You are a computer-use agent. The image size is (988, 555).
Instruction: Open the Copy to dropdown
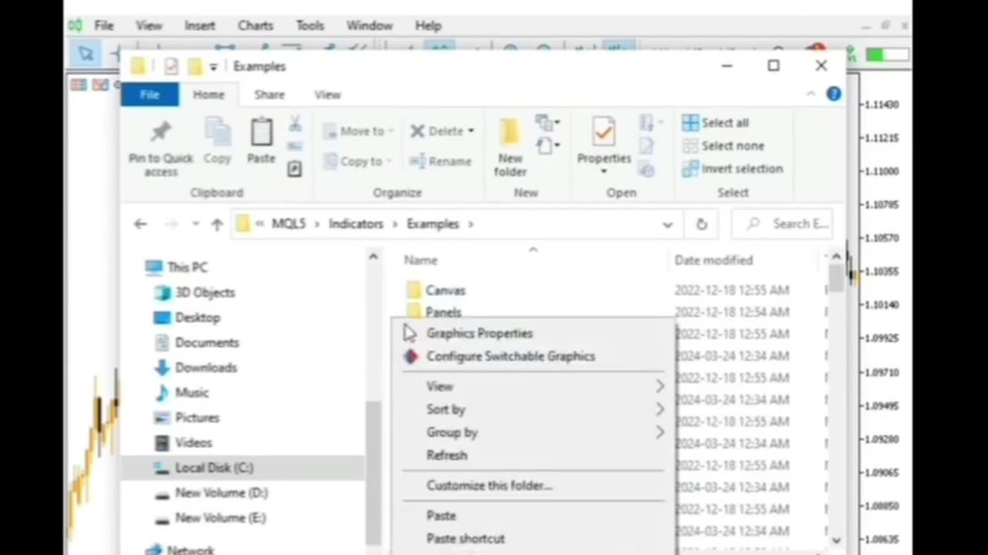[x=358, y=161]
